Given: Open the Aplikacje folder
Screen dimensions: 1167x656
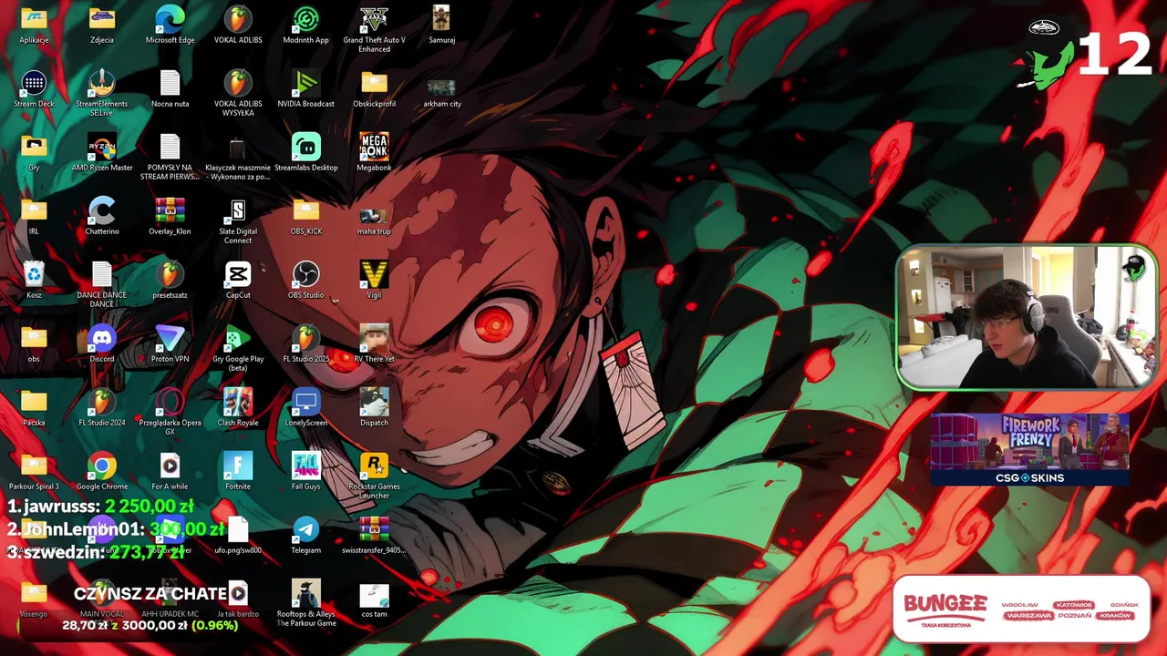Looking at the screenshot, I should click(x=34, y=26).
